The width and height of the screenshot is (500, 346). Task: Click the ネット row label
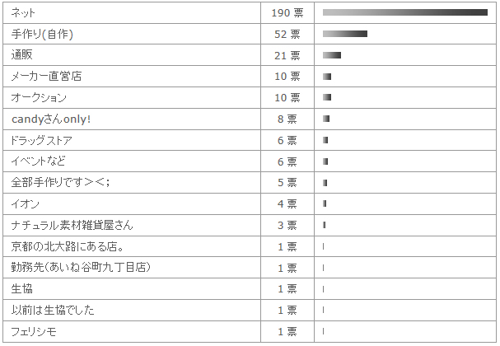23,12
